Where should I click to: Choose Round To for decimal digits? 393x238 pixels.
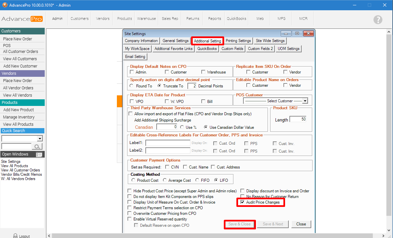[x=132, y=86]
